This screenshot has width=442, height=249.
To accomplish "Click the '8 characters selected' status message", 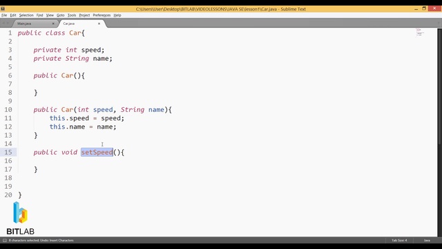I will point(41,240).
